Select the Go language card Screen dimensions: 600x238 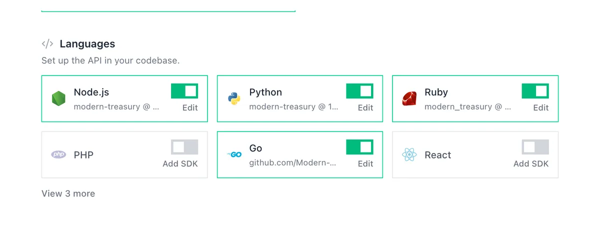(x=300, y=154)
